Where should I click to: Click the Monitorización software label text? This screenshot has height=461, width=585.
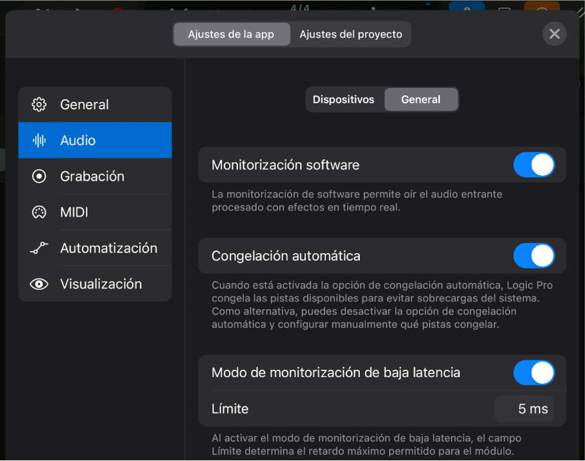(285, 165)
